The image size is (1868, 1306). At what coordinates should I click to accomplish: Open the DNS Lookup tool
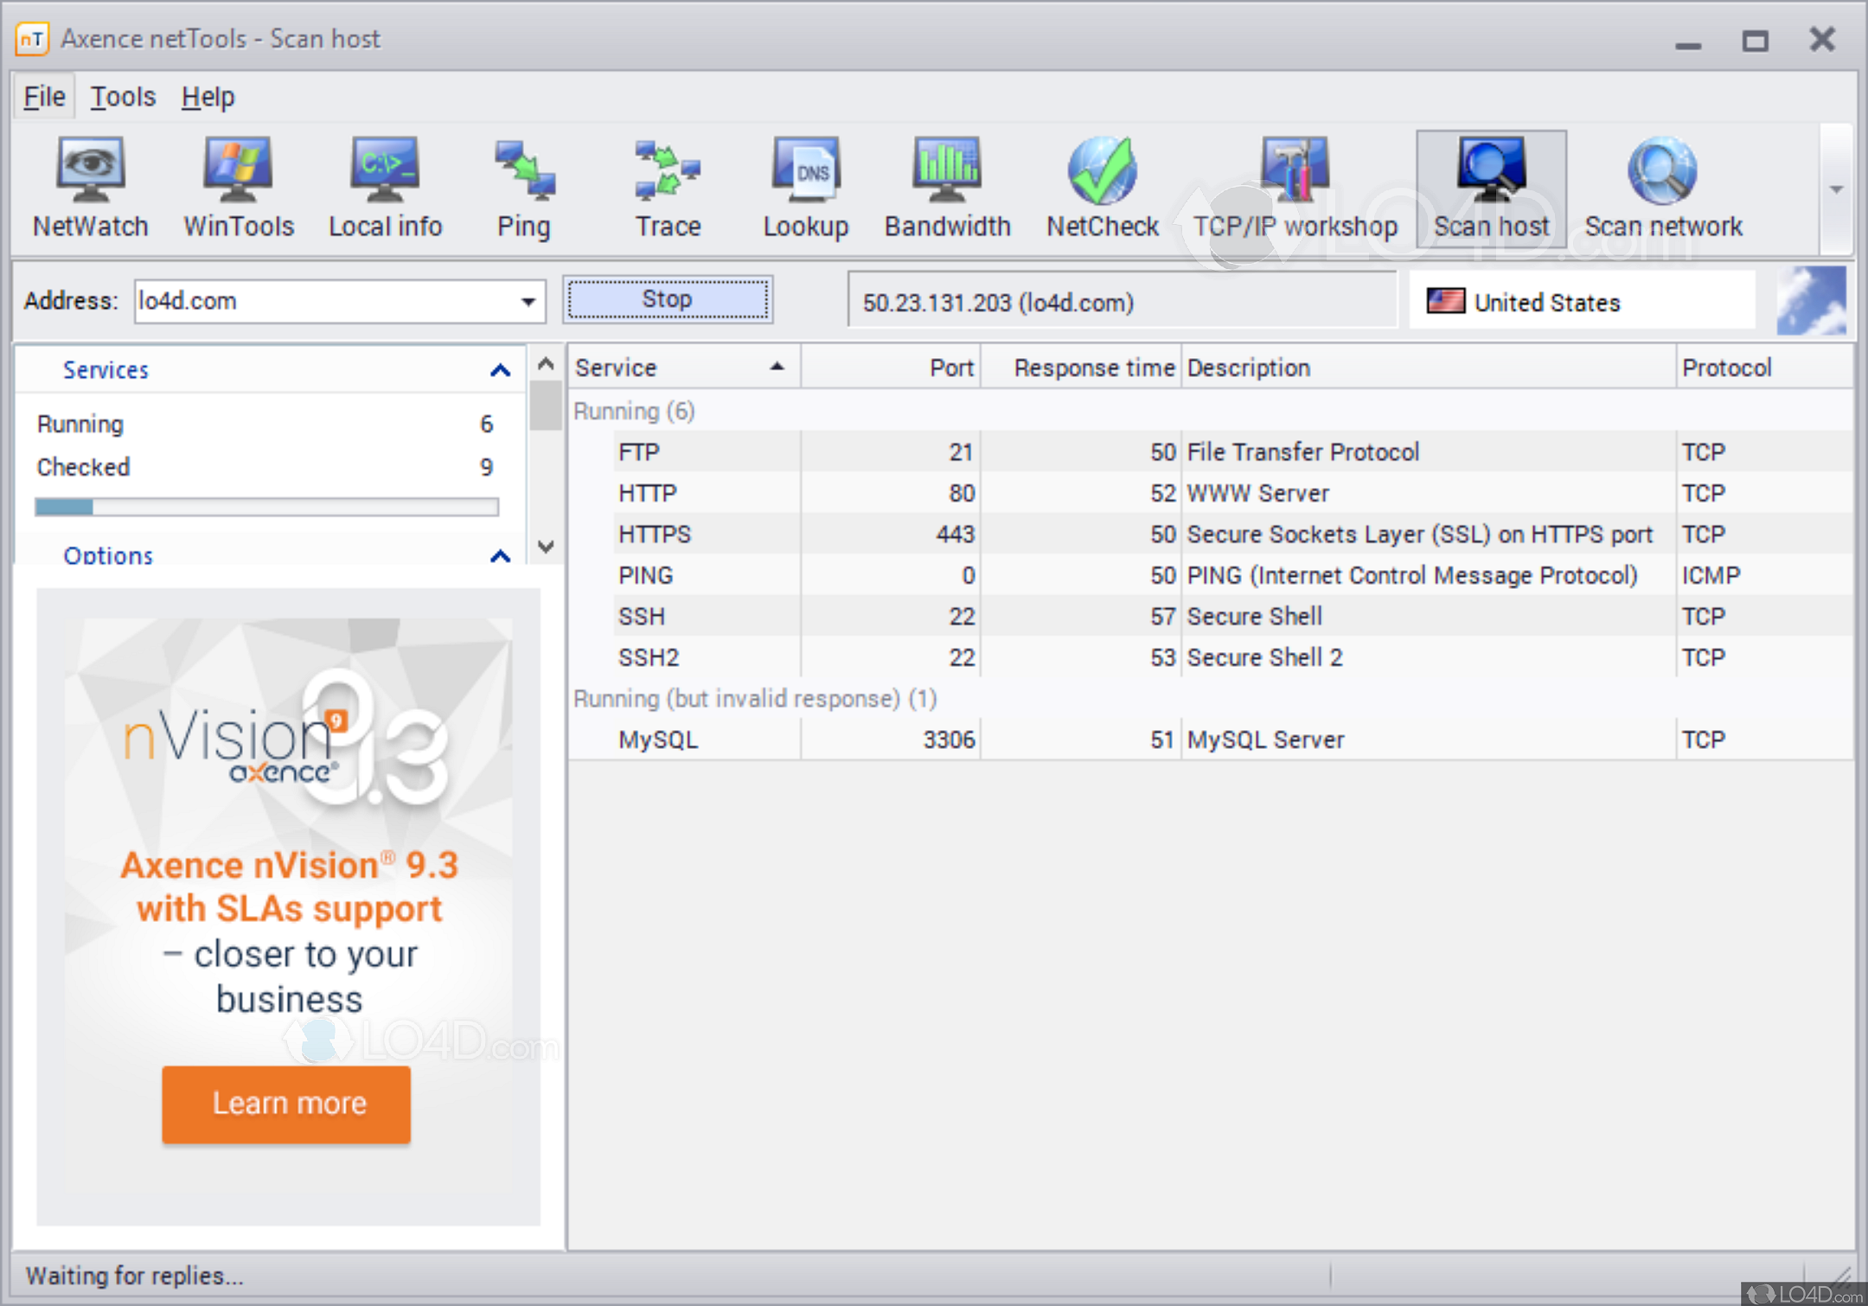pos(806,186)
